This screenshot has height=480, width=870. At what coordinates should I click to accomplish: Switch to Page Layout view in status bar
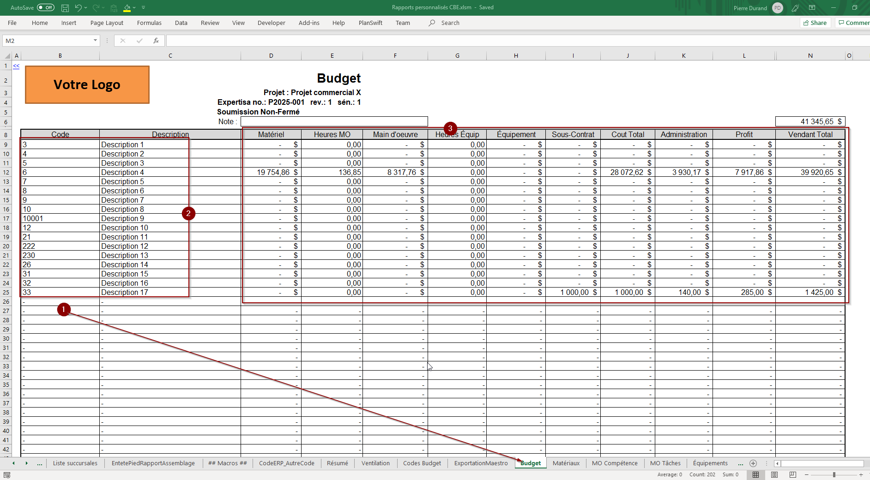click(774, 474)
